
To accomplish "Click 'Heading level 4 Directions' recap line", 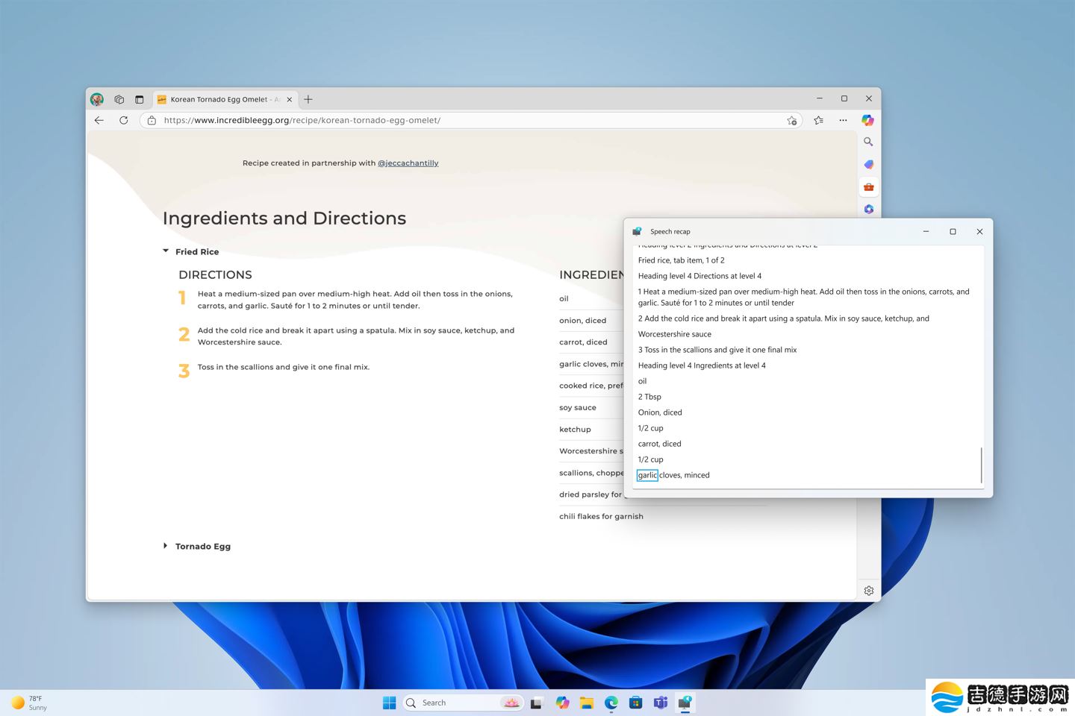I will click(699, 276).
